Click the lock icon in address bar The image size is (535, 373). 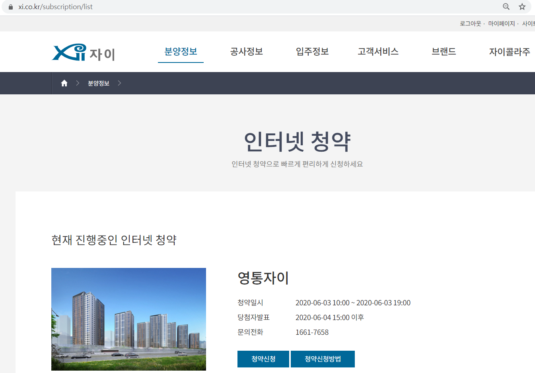[11, 7]
